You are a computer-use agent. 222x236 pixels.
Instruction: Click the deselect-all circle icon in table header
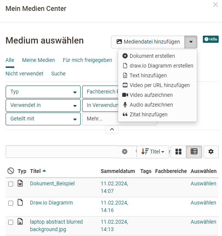10,171
